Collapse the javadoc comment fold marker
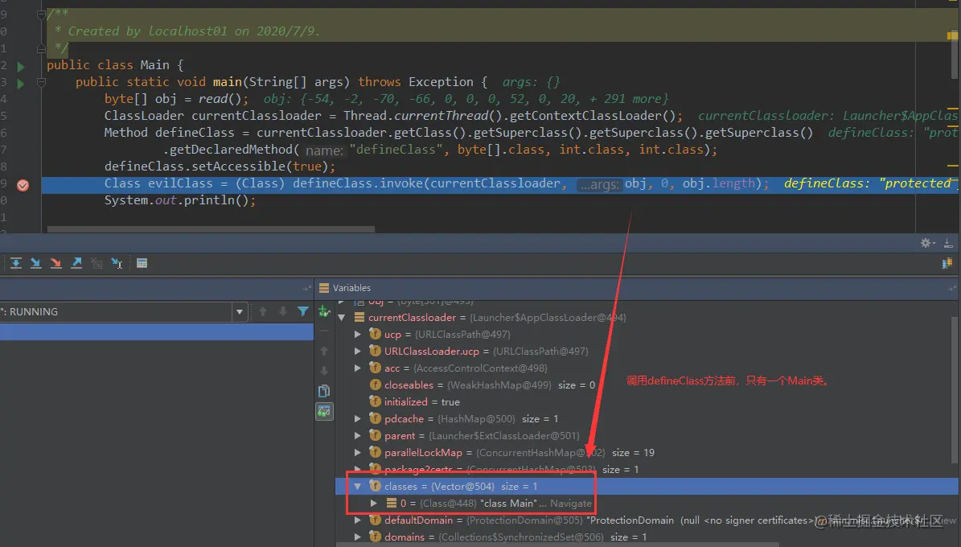This screenshot has width=961, height=547. [x=41, y=14]
